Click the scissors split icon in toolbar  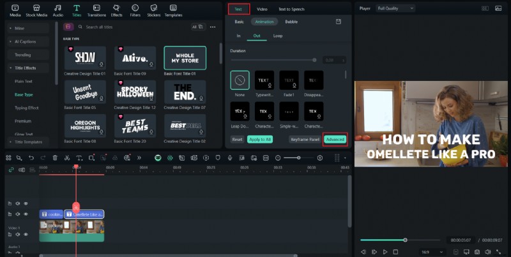67,158
